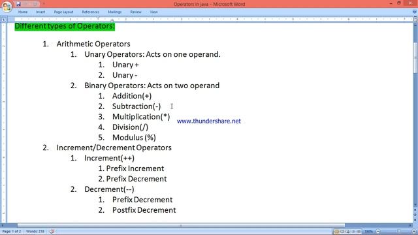The image size is (418, 235).
Task: Click 'Prefix Decrement' under Decrement(--)
Action: click(142, 200)
